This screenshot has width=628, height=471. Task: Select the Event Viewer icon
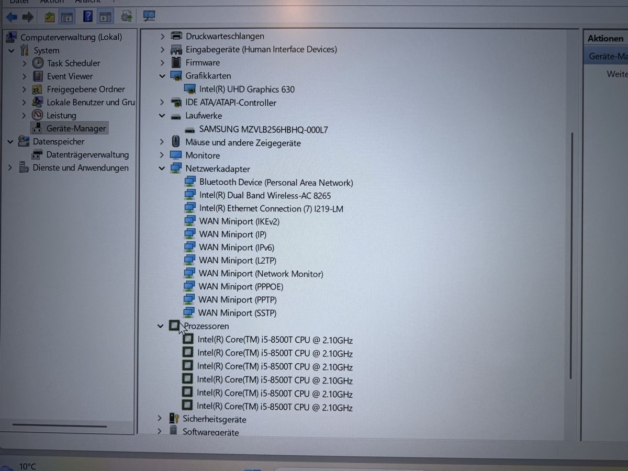(x=38, y=76)
